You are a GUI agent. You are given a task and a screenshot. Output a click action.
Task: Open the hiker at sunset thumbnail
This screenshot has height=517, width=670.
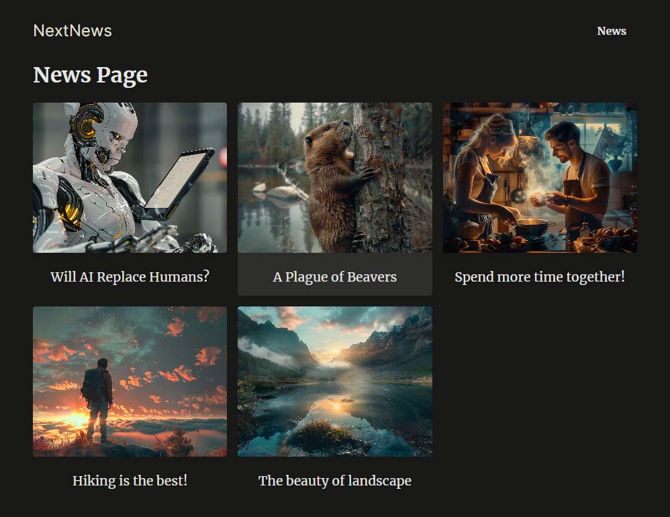[130, 382]
